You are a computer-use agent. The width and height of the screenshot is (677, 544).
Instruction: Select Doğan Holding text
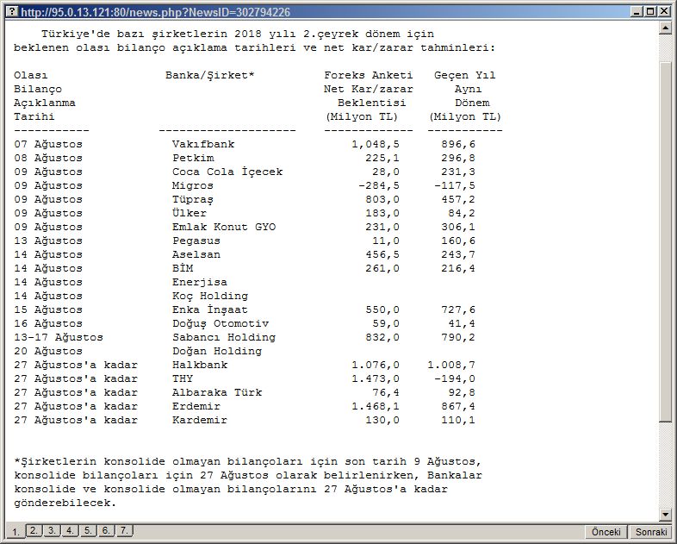click(217, 351)
